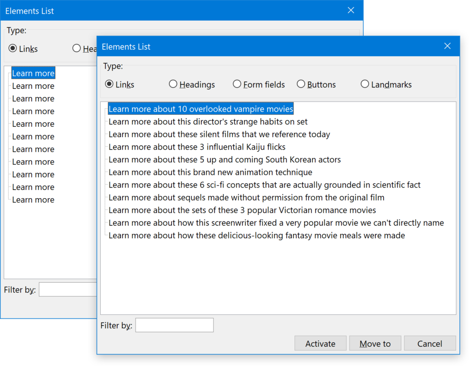469x366 pixels.
Task: Select link about 6 sci-fi concepts
Action: 264,185
